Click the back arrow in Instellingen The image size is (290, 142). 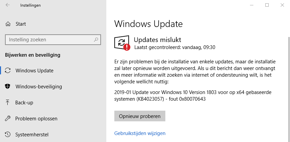pos(8,5)
